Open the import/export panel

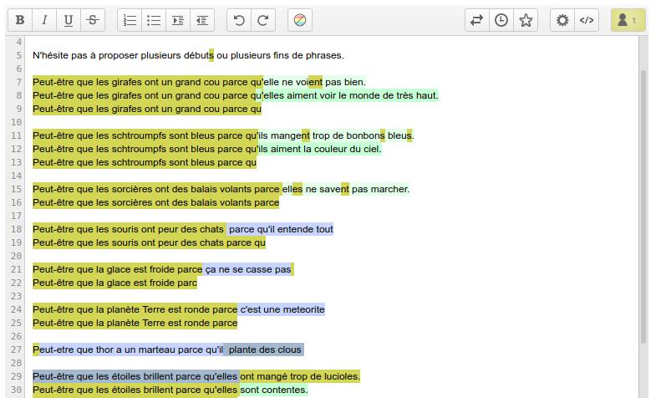[476, 20]
